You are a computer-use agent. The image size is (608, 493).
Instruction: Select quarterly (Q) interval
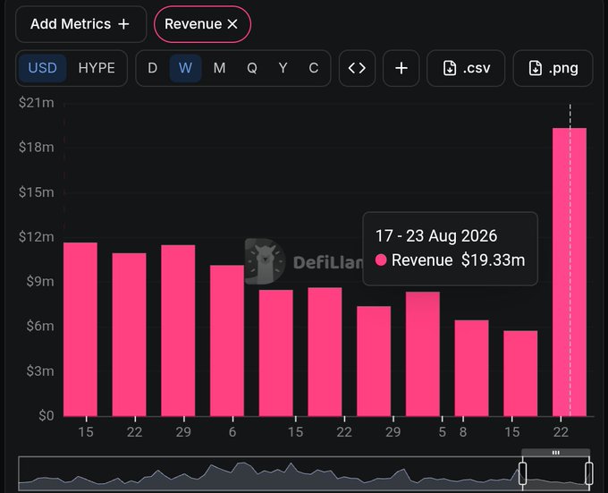tap(252, 68)
